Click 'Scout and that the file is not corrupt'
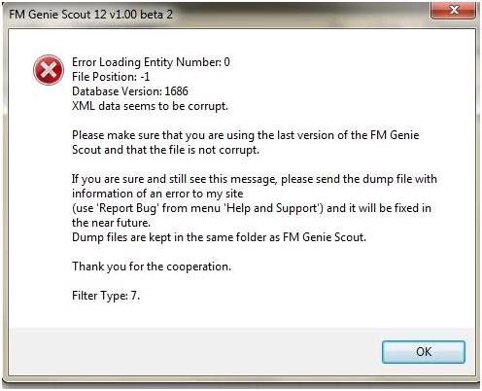482x391 pixels. [x=165, y=150]
